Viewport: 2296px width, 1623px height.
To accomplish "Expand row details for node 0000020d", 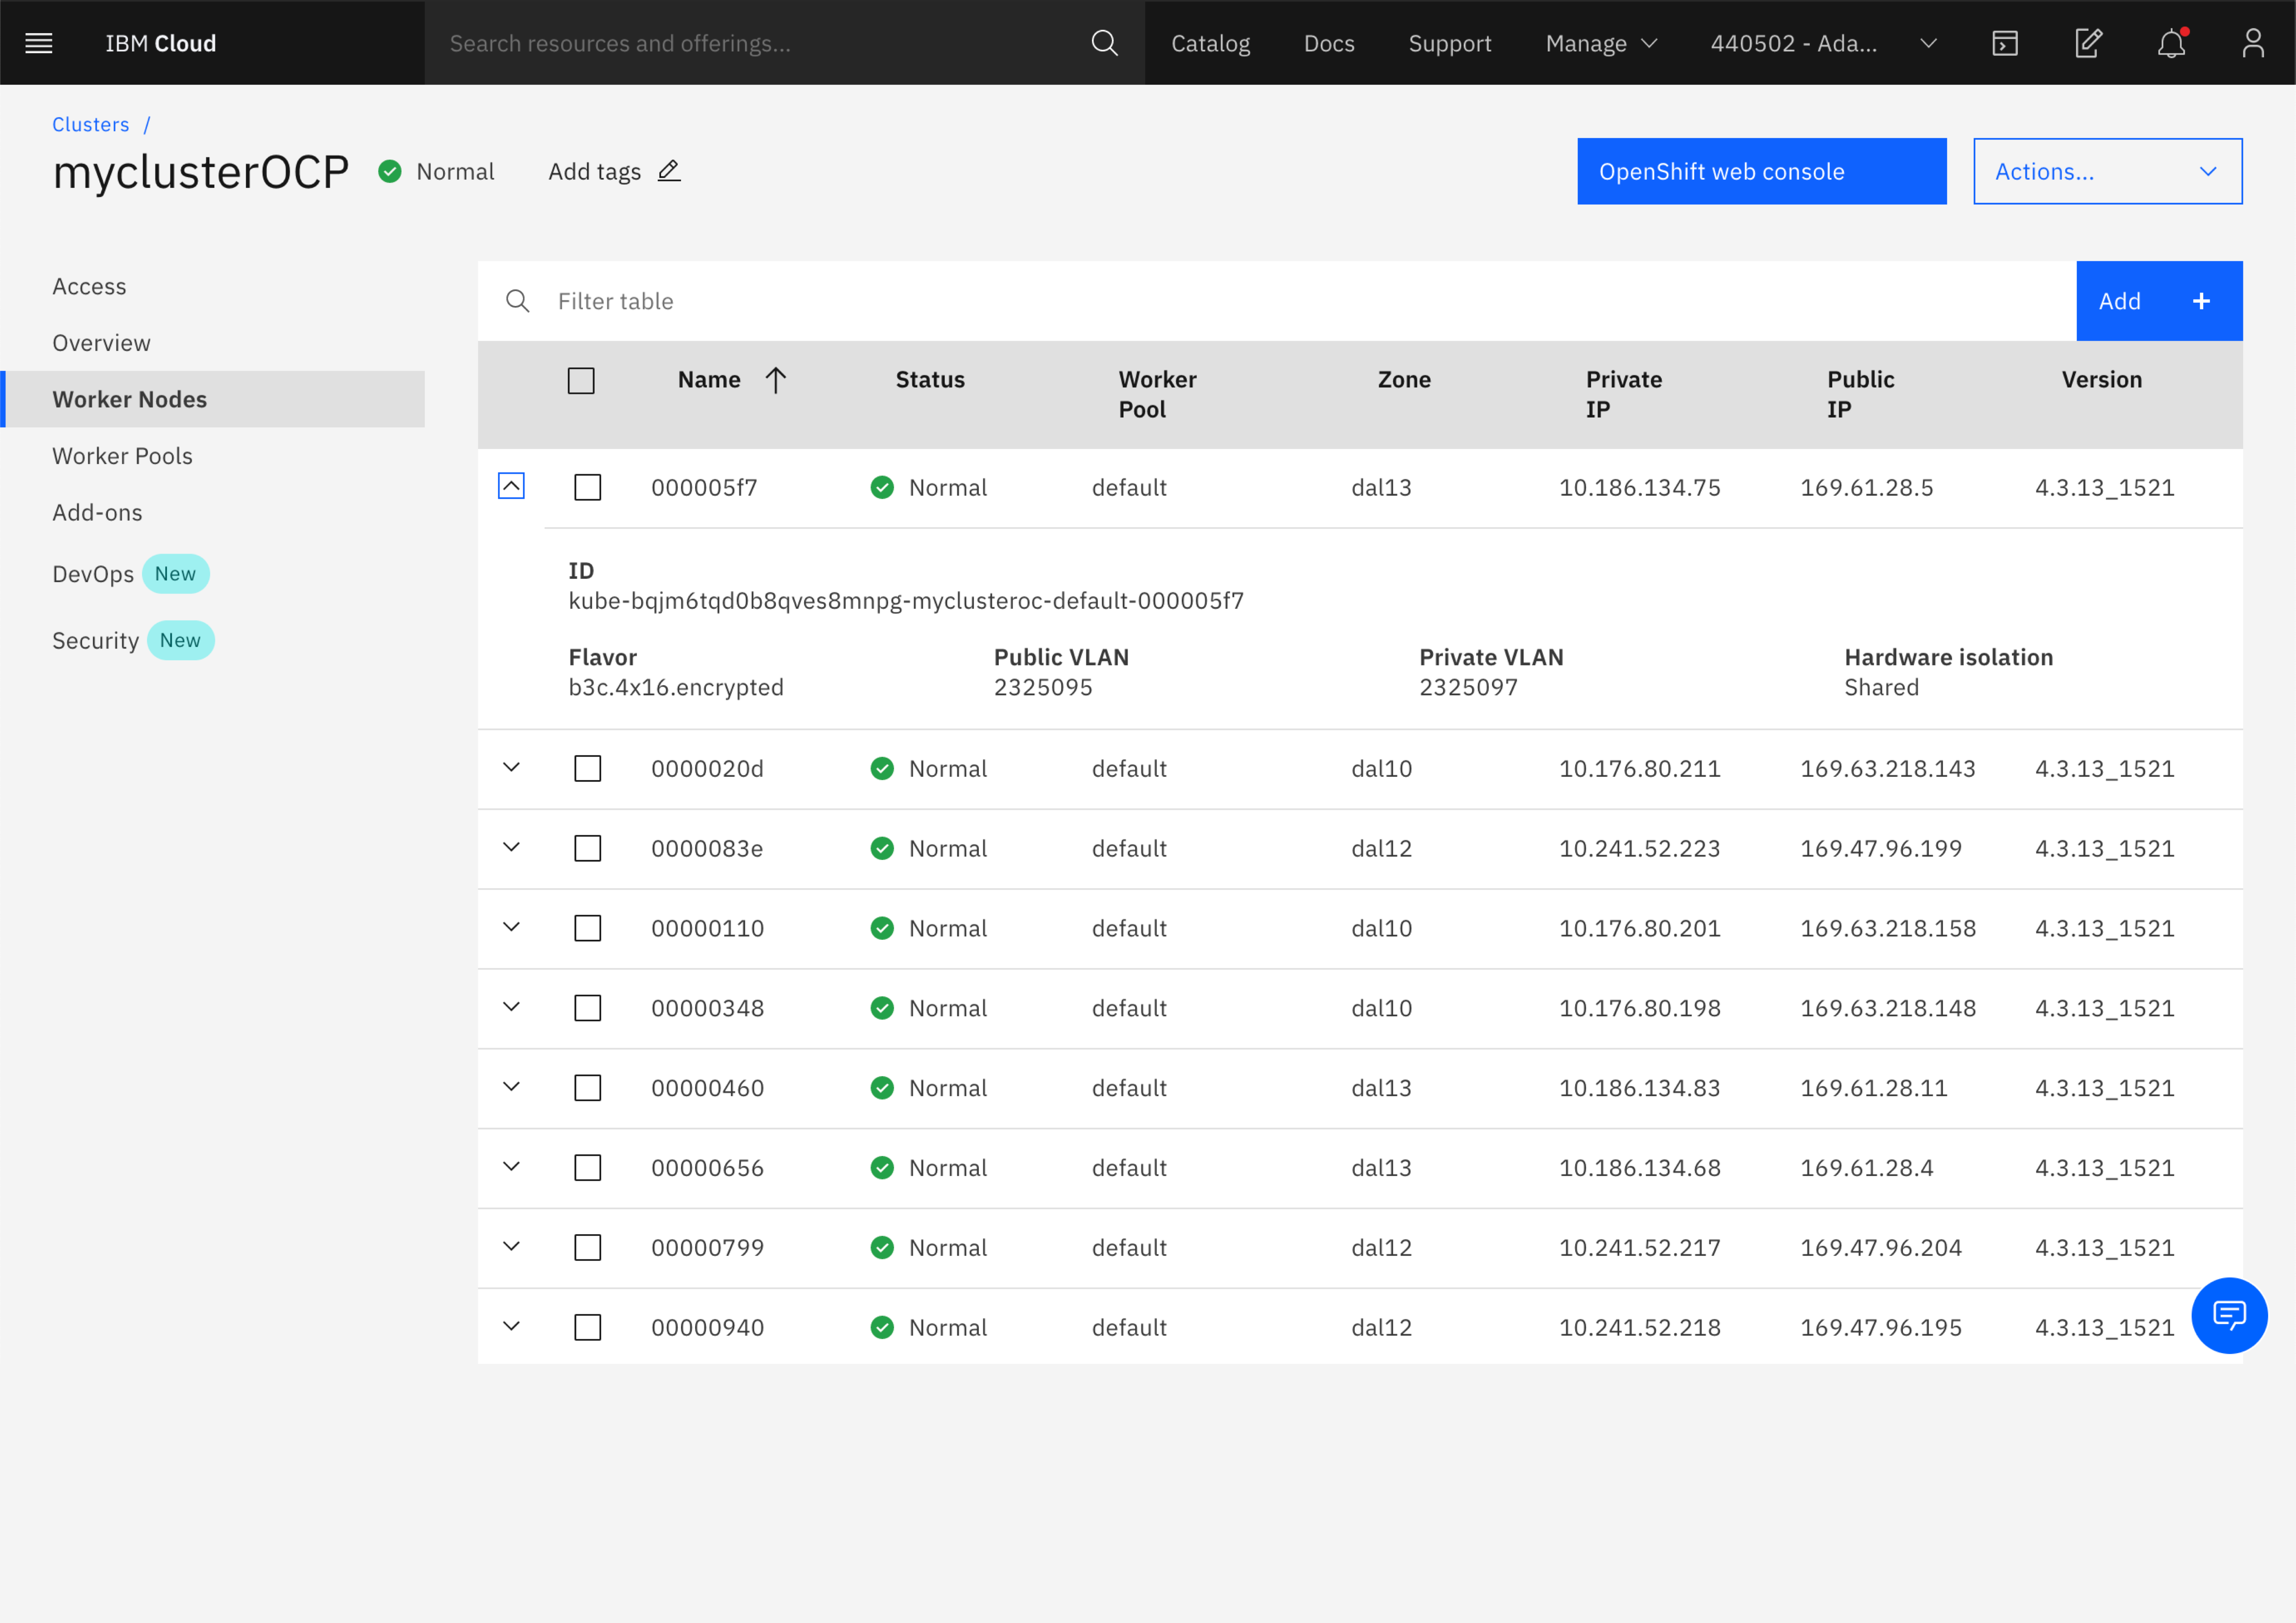I will click(x=511, y=767).
